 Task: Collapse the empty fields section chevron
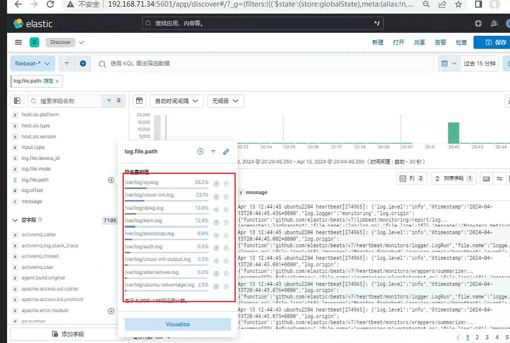tap(15, 220)
